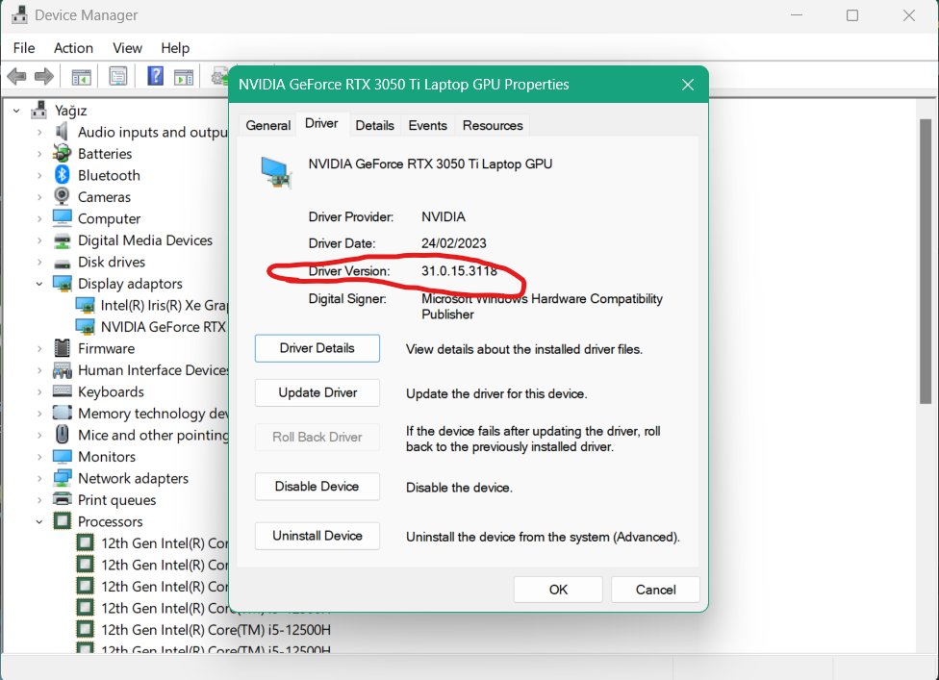The height and width of the screenshot is (680, 939).
Task: Click the Back arrow in the toolbar
Action: tap(16, 77)
